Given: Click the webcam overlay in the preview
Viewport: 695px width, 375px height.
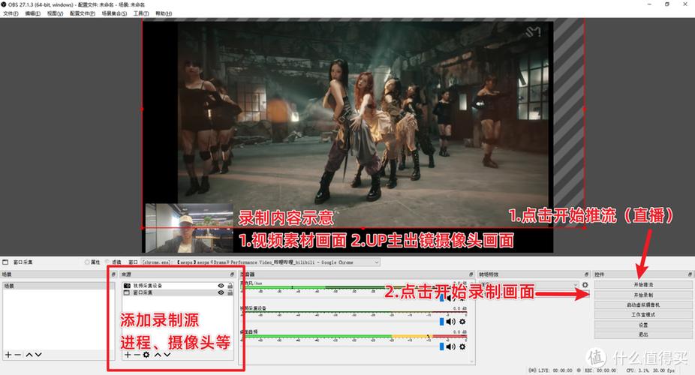Looking at the screenshot, I should (x=189, y=228).
